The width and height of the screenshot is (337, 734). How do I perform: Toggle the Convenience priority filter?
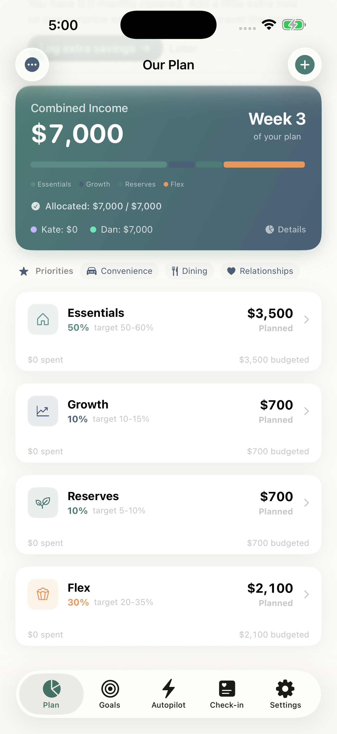coord(119,271)
